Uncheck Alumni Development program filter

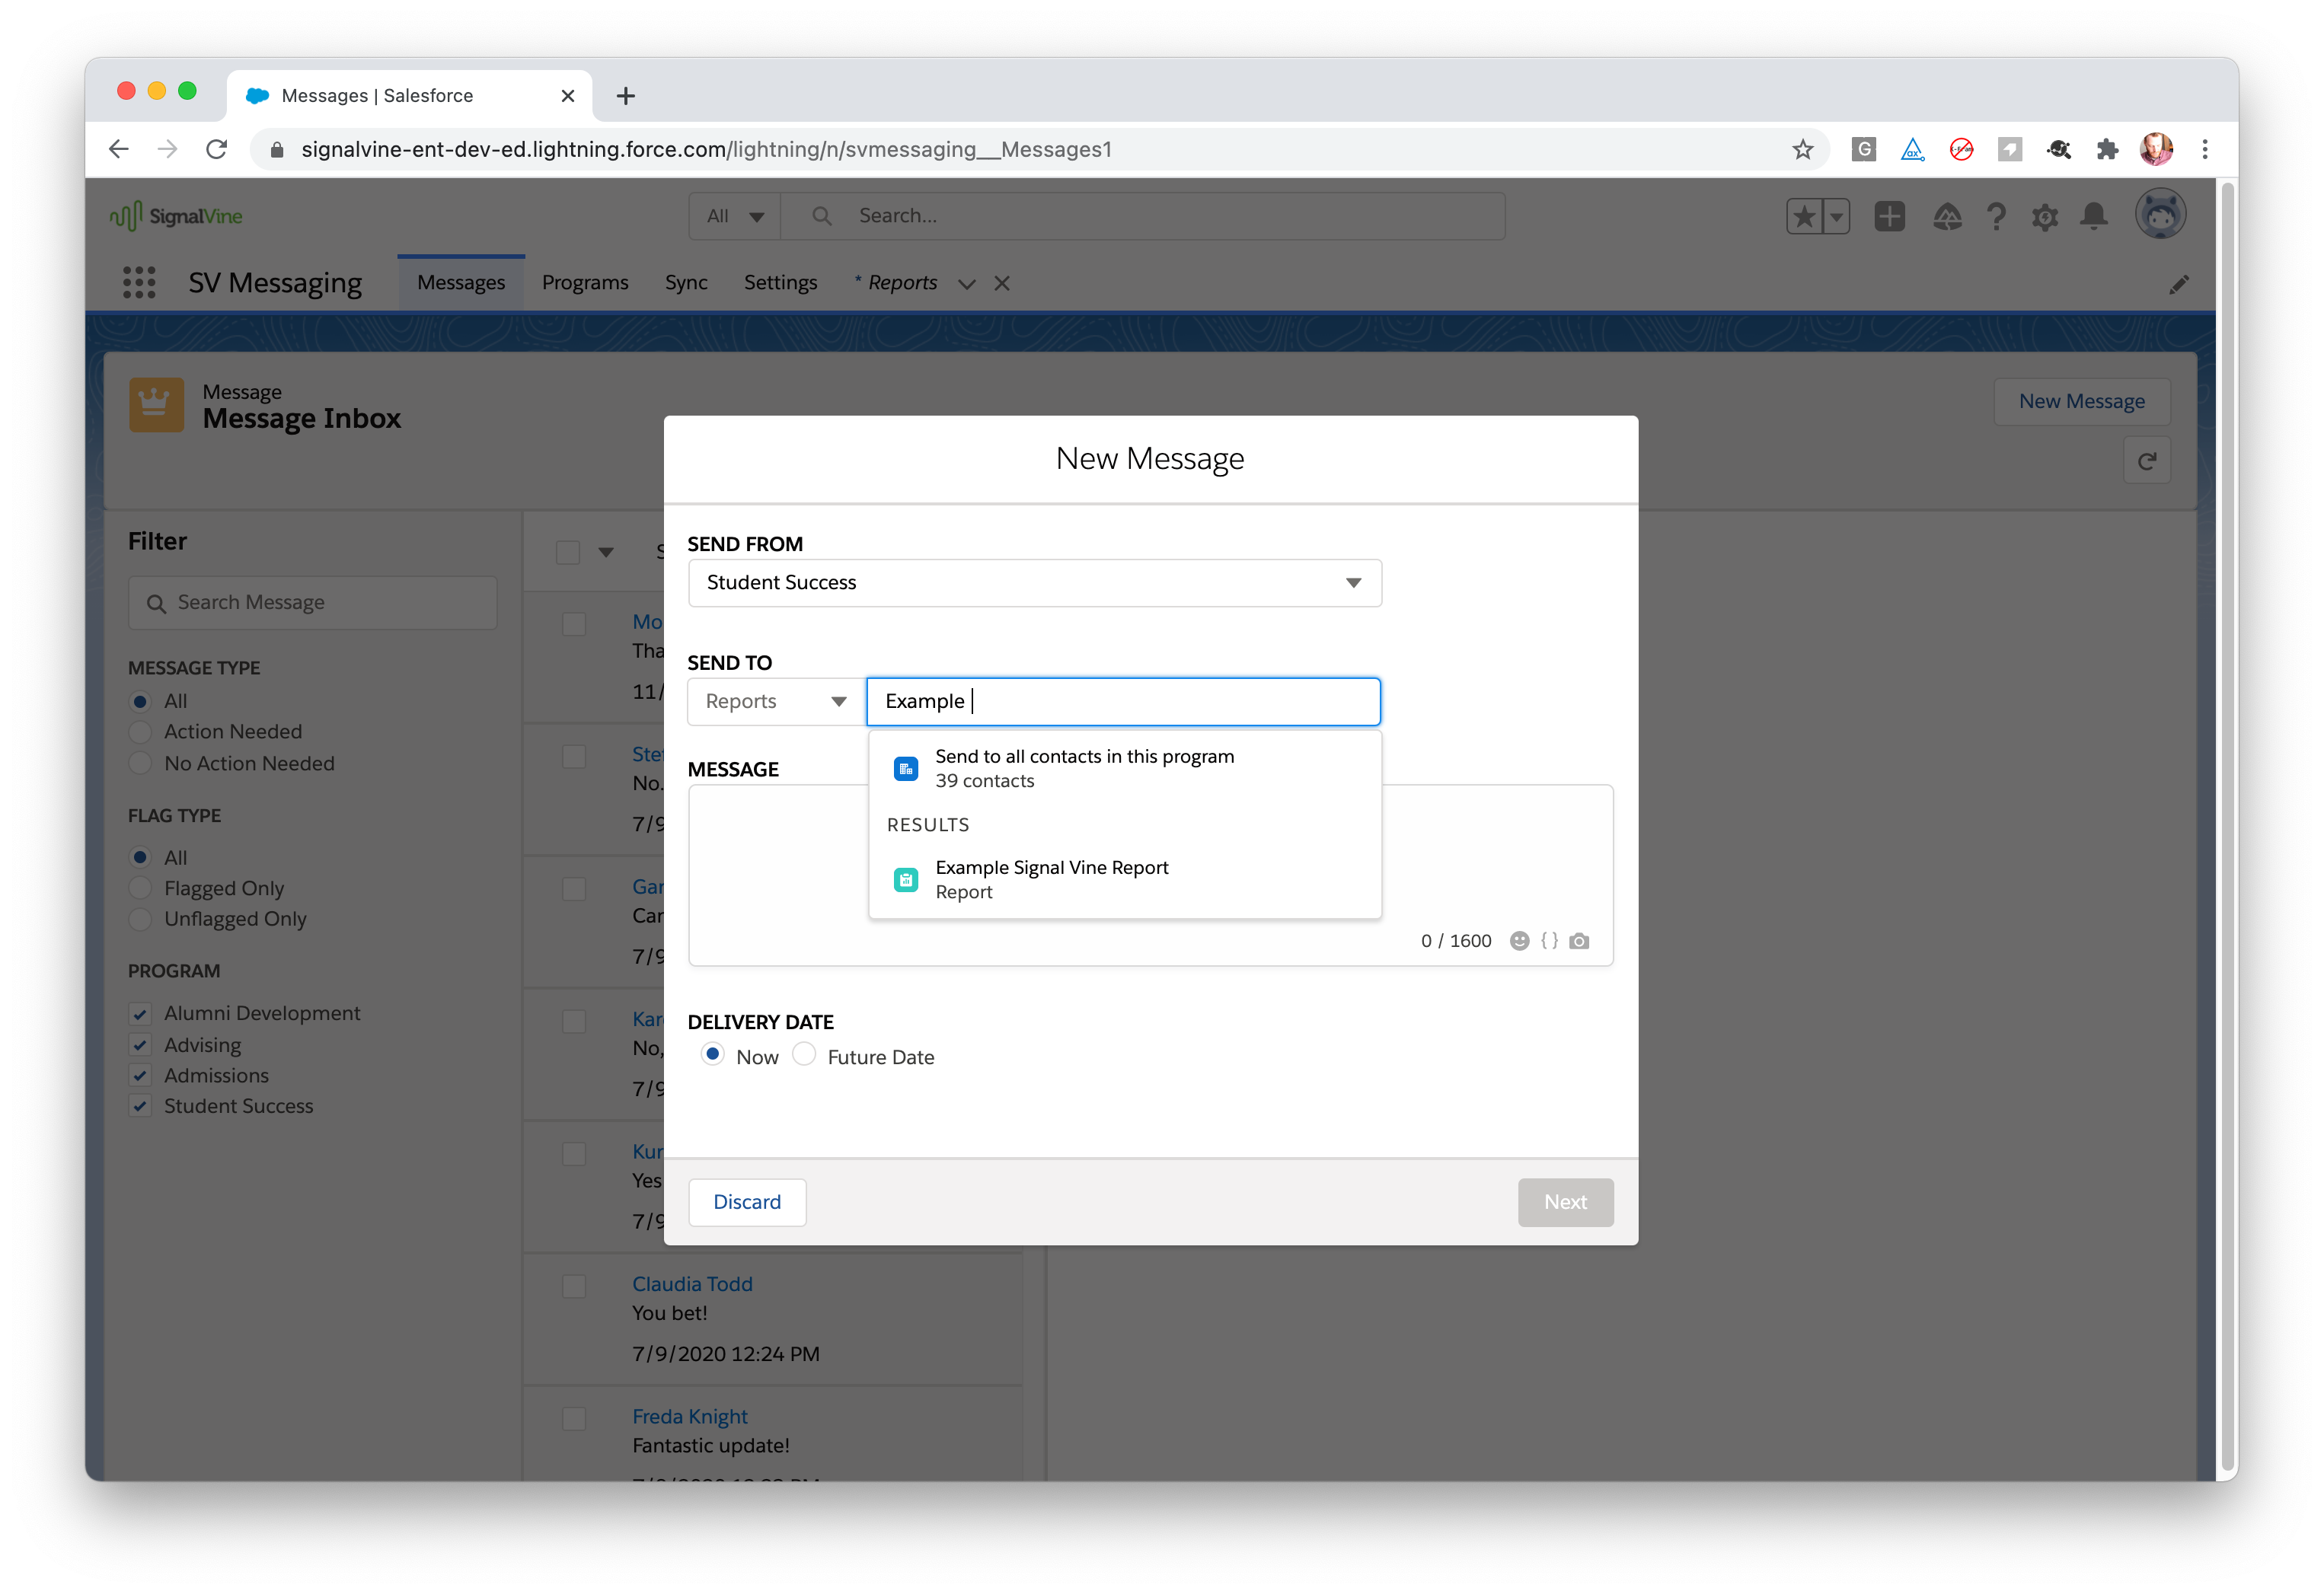coord(141,1015)
